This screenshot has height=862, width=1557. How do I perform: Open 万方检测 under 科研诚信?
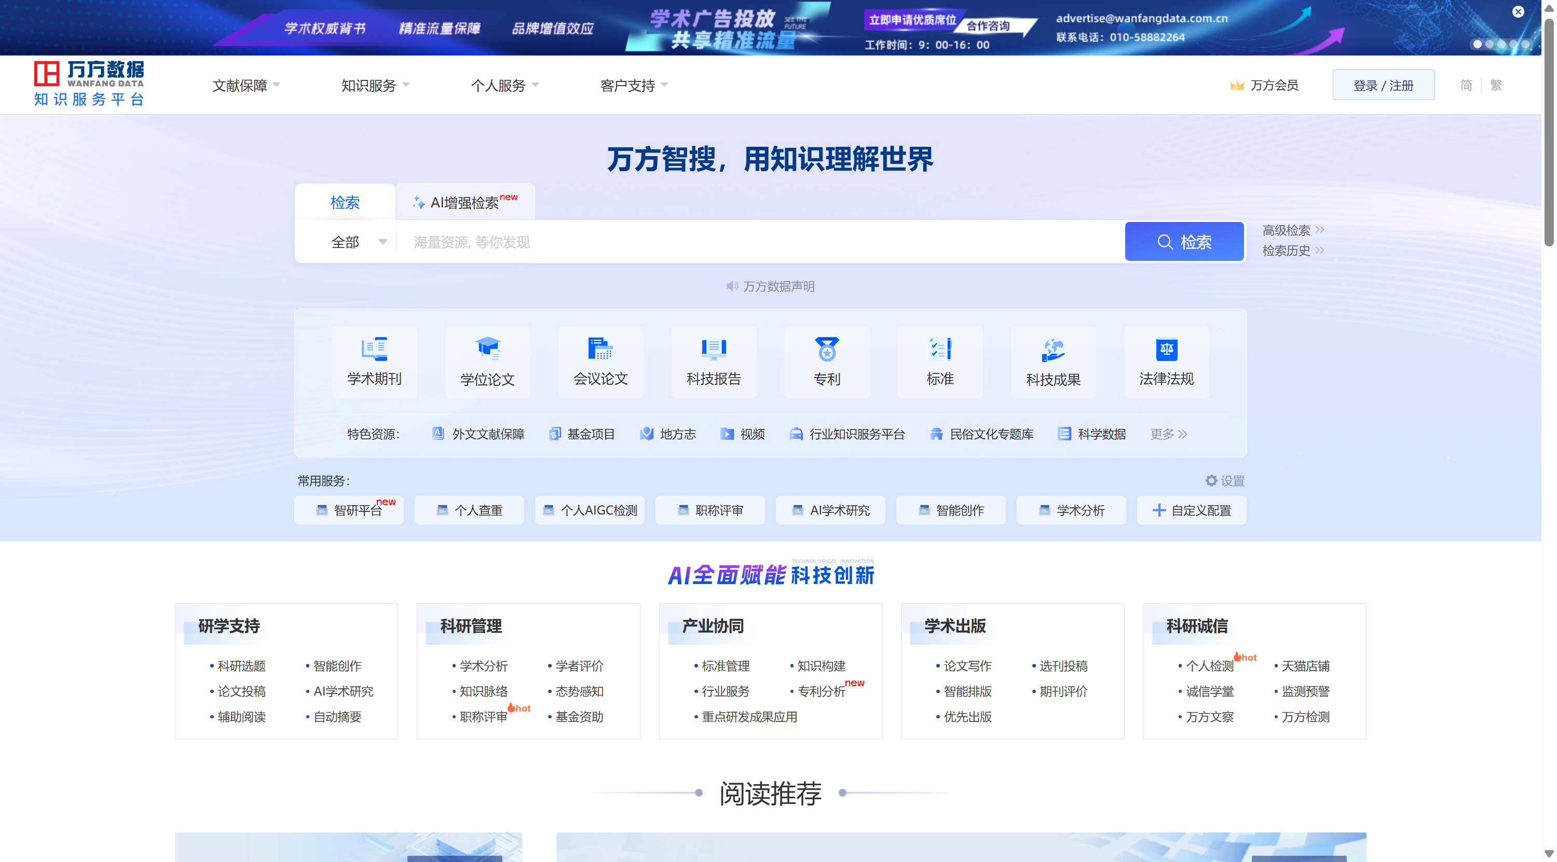[x=1305, y=716]
